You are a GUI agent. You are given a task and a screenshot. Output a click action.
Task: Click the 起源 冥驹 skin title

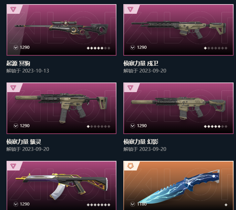[18, 63]
